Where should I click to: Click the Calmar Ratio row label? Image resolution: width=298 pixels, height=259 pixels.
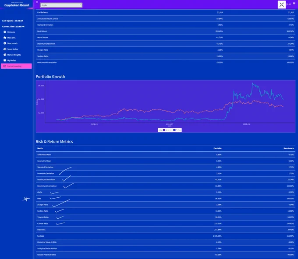[x=43, y=224]
